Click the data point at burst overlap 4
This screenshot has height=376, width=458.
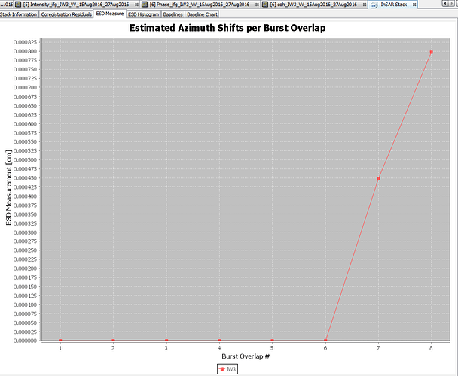(x=219, y=340)
